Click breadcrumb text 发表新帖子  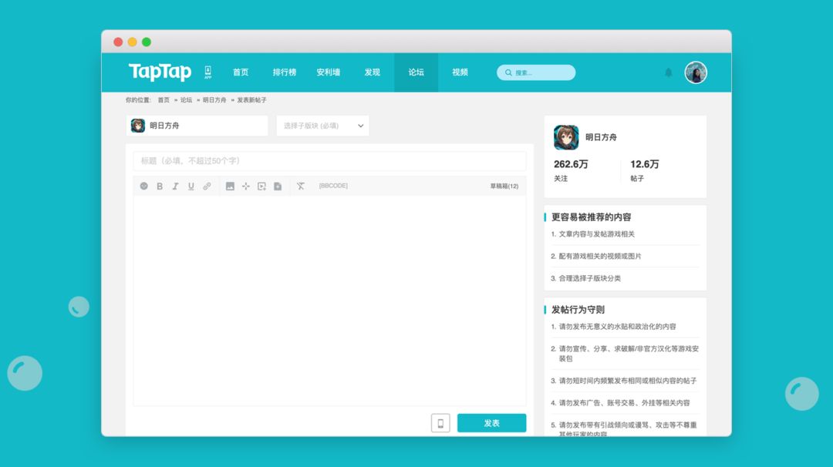(x=251, y=99)
